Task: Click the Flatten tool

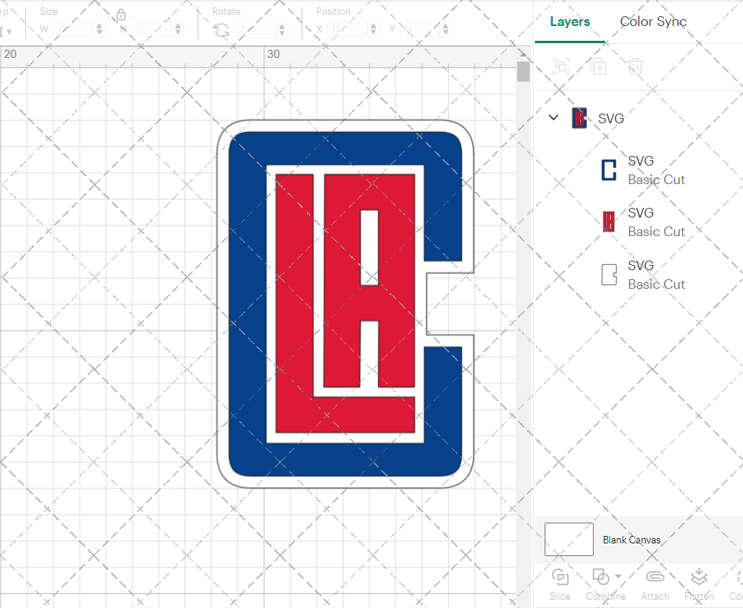Action: 699,584
